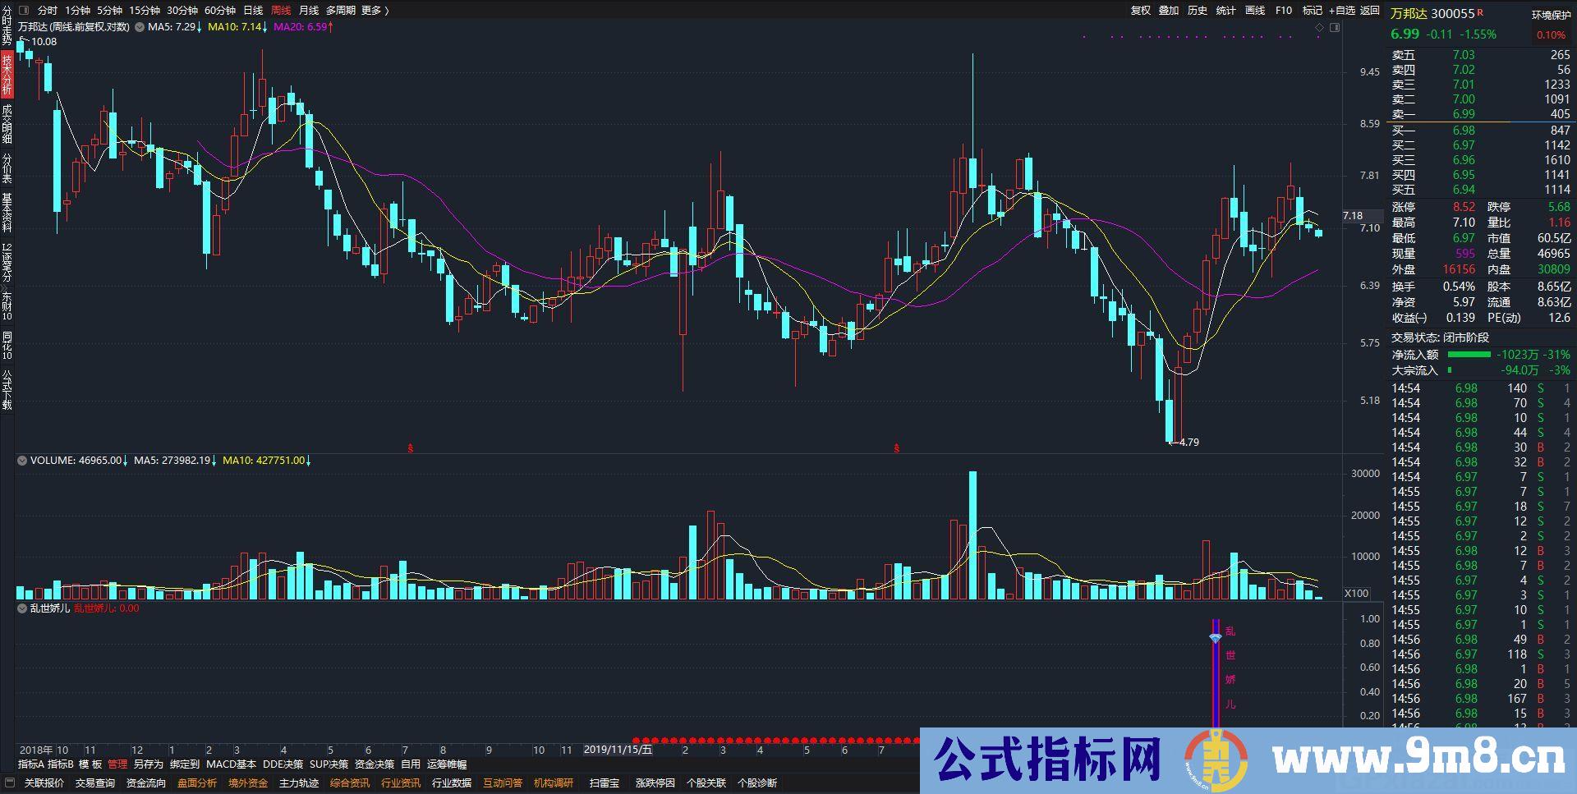Open the VOLUME indicator settings circle icon

click(x=22, y=461)
